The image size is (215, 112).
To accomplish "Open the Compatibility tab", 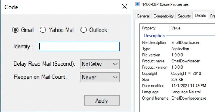I will 164,16.
